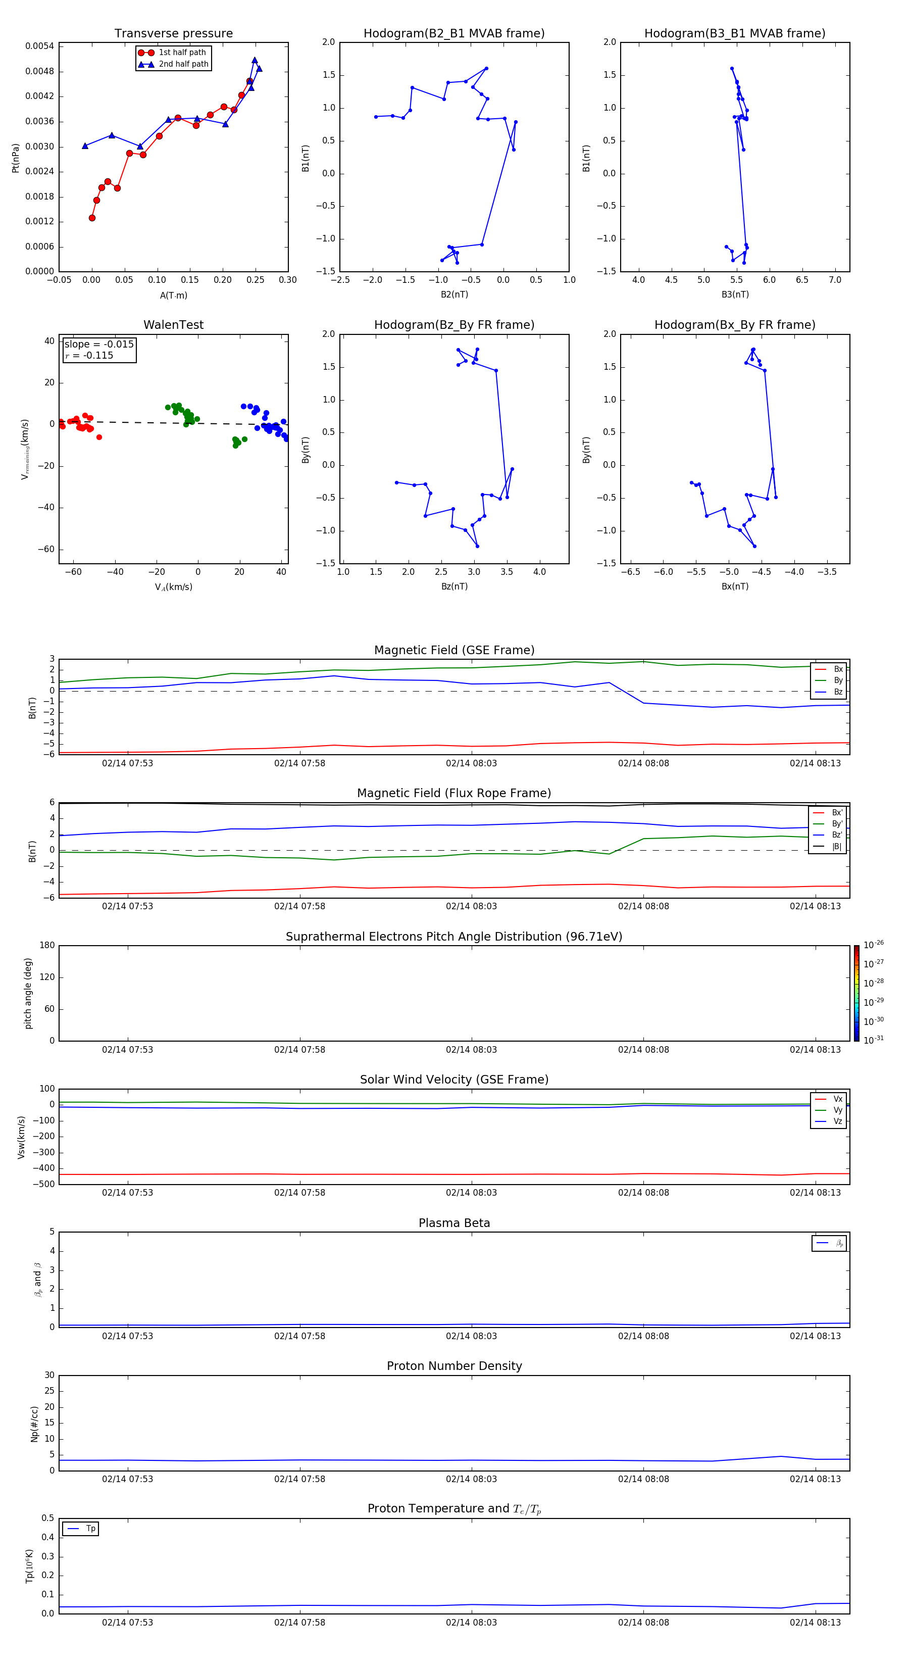The image size is (909, 1667).
Task: Click the "Vsw(km/s)" y-axis label
Action: click(x=21, y=1137)
